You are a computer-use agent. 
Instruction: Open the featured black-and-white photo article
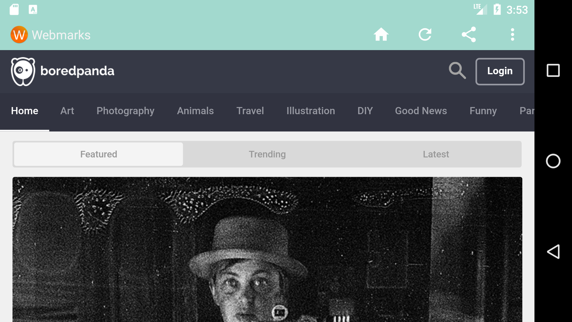coord(267,249)
